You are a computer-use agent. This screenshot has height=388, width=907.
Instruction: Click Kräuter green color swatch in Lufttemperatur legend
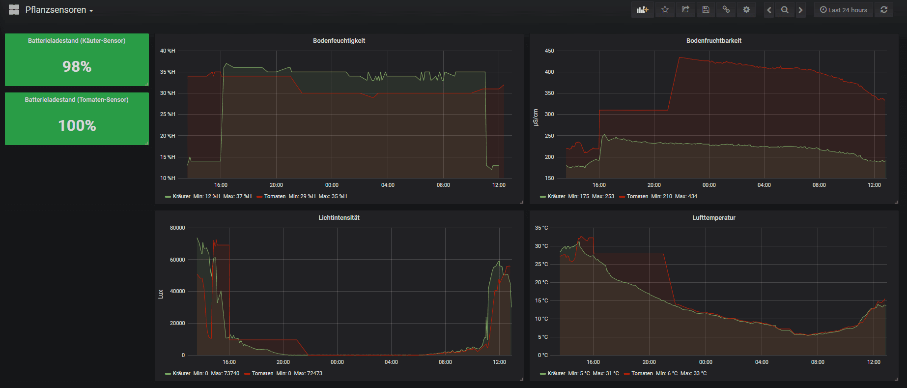click(543, 374)
